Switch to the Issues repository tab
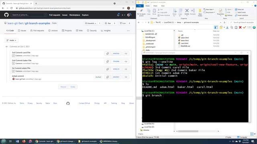 22,30
